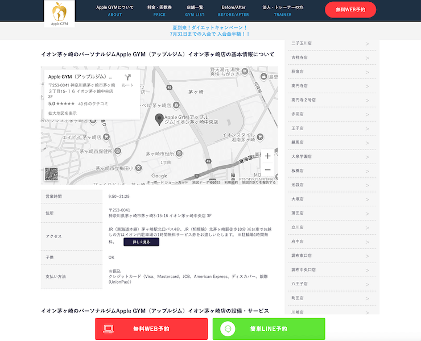
Task: Click エイビイ茅ヶ崎店 cart map icon
Action: (x=106, y=137)
